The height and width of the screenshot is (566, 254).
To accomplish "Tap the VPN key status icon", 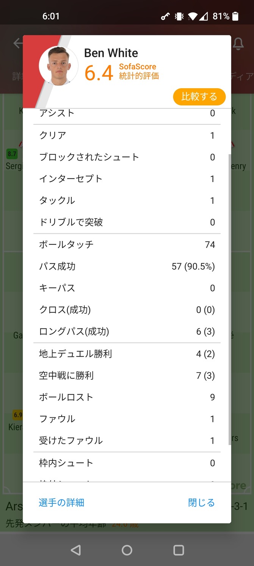I will tap(165, 16).
